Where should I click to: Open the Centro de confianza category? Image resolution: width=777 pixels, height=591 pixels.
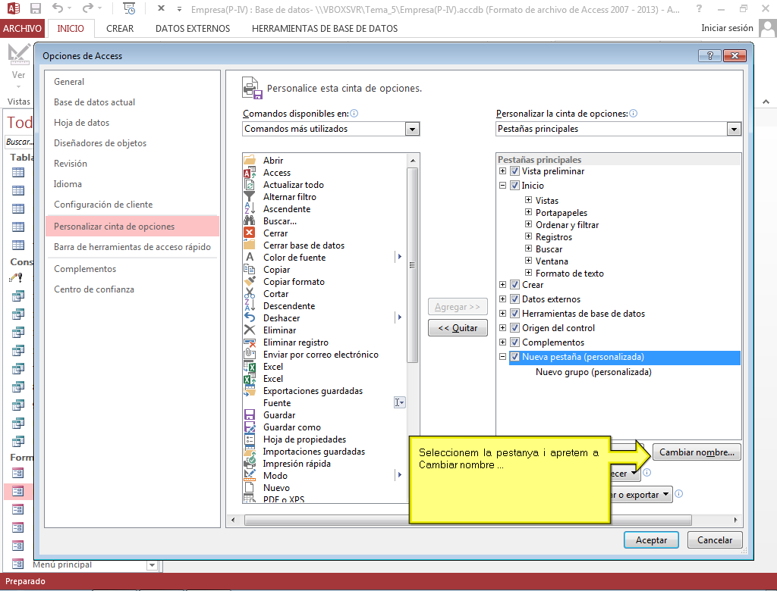[x=132, y=289]
